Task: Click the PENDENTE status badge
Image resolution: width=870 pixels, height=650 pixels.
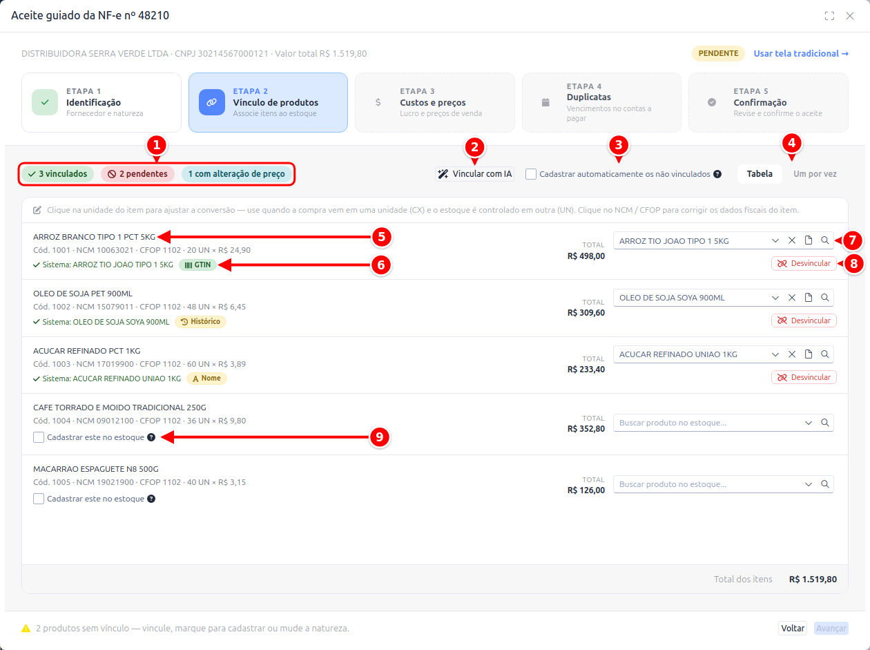Action: pyautogui.click(x=718, y=53)
